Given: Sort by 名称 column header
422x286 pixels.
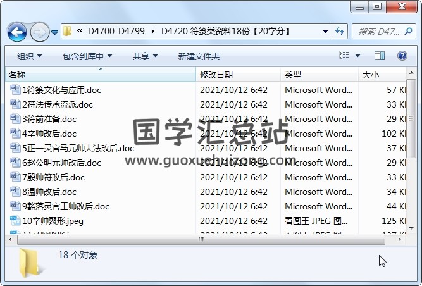Looking at the screenshot, I should [101, 75].
